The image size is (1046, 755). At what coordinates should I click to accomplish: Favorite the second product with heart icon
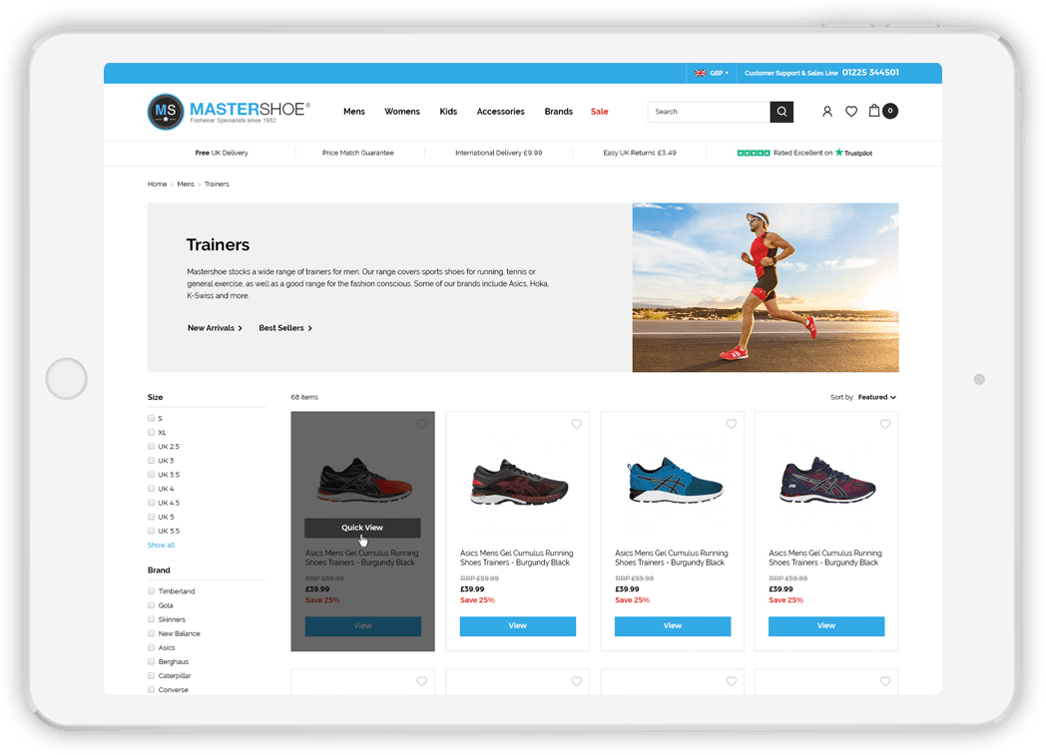pyautogui.click(x=576, y=424)
